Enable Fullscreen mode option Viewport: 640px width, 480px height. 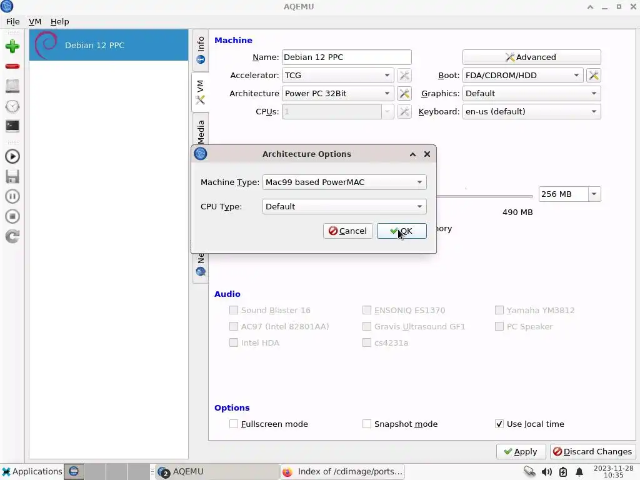pos(234,424)
